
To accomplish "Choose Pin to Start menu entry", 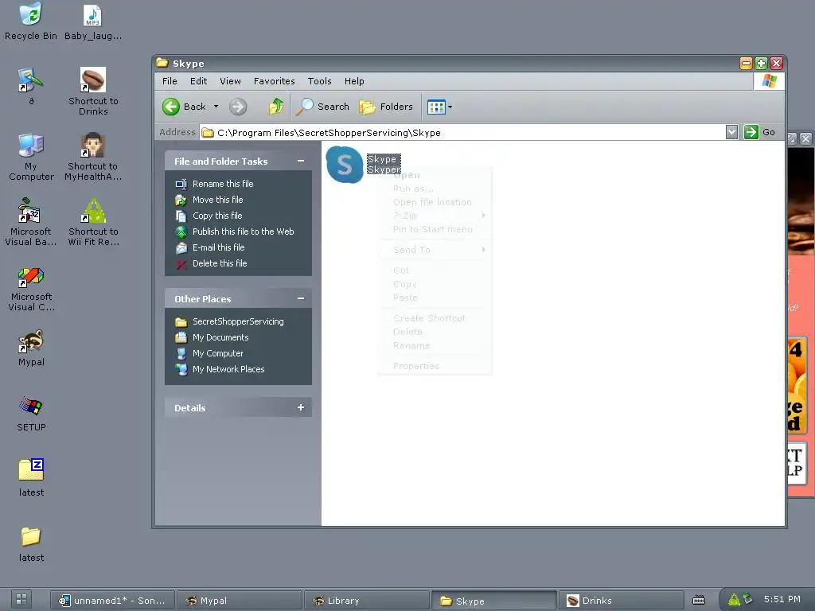I will pos(435,229).
